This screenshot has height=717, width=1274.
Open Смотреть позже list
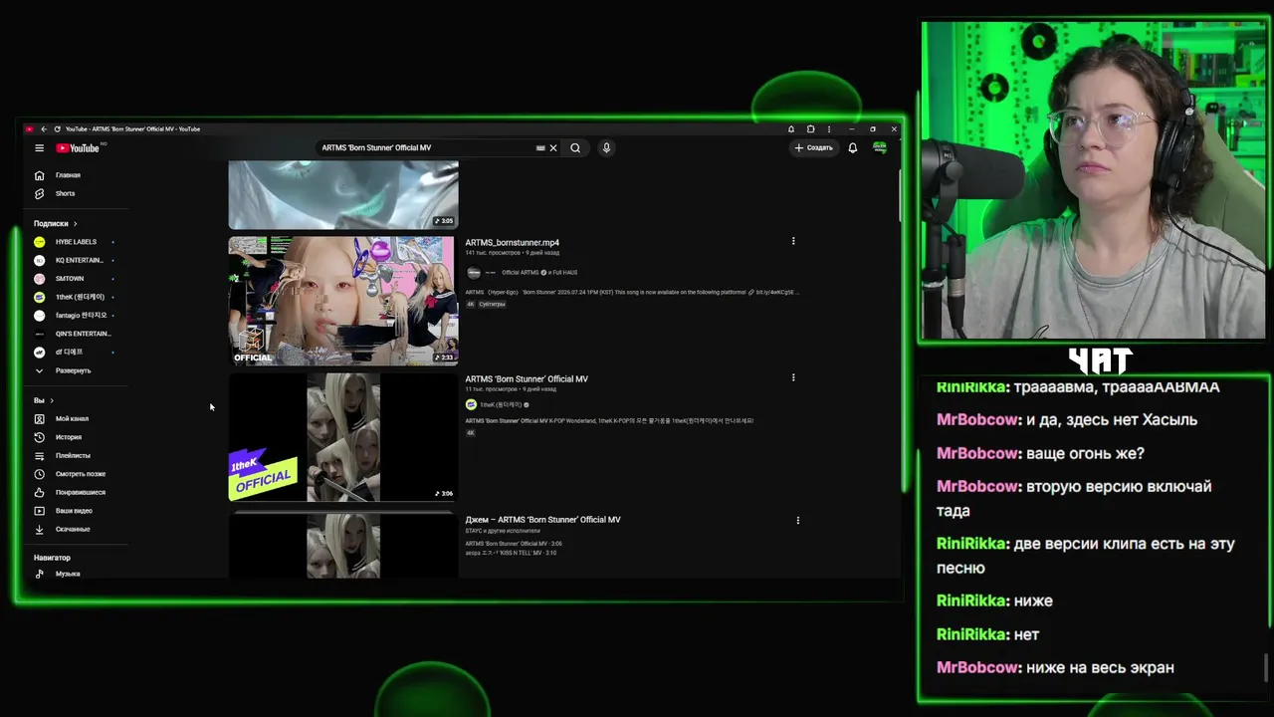[80, 474]
